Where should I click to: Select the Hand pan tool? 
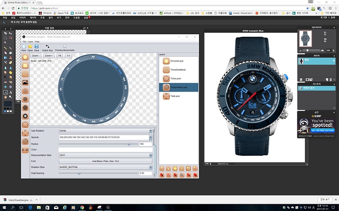[5, 97]
